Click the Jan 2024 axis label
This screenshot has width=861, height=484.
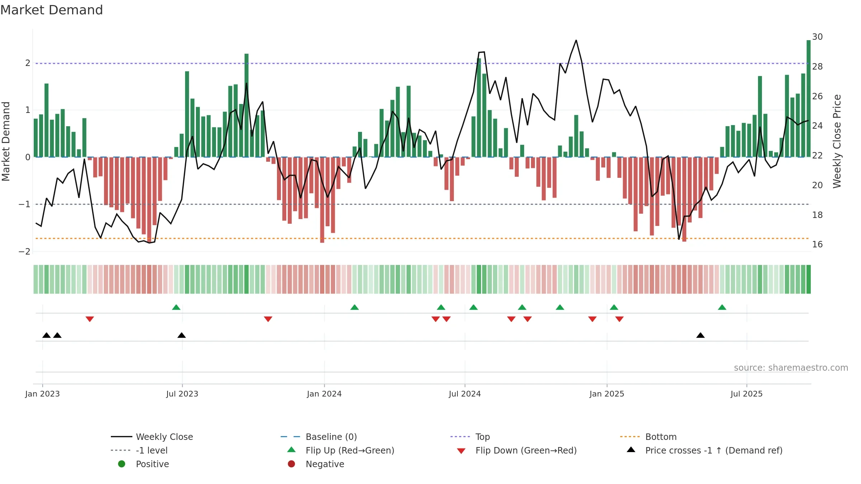click(x=324, y=394)
